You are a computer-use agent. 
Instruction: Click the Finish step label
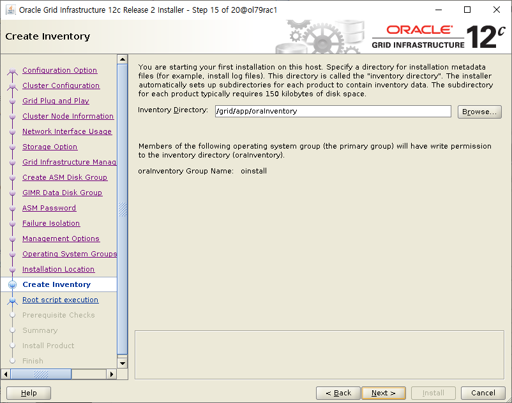tap(33, 361)
